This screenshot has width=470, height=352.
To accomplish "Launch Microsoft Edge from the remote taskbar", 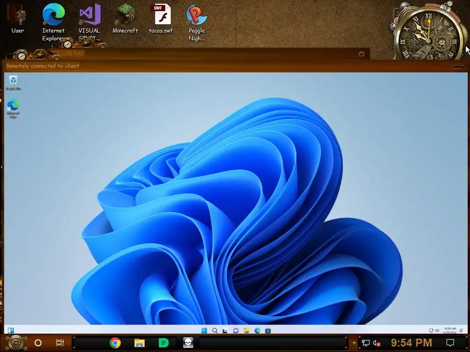I will coord(257,330).
